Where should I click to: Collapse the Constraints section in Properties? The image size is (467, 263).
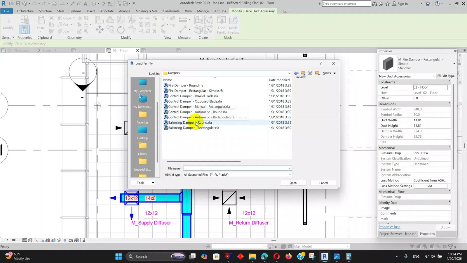tap(449, 81)
